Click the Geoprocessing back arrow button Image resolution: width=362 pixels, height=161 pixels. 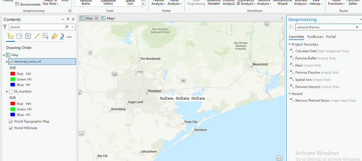point(291,27)
